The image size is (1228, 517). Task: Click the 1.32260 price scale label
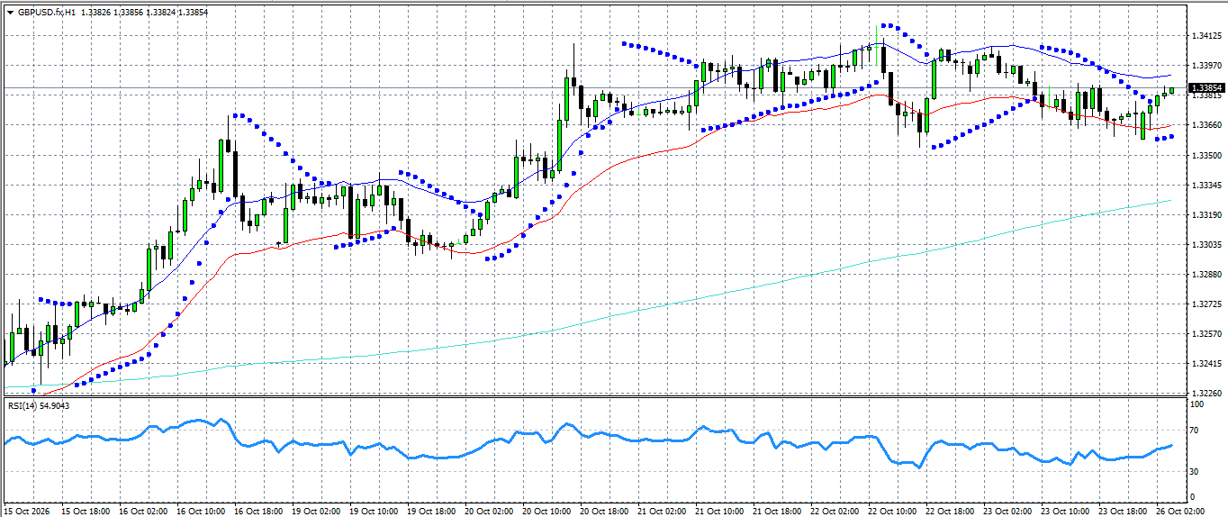pyautogui.click(x=1206, y=393)
